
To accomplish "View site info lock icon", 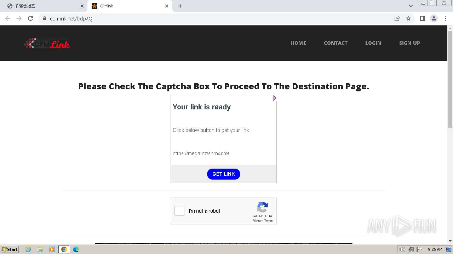I will pyautogui.click(x=45, y=18).
